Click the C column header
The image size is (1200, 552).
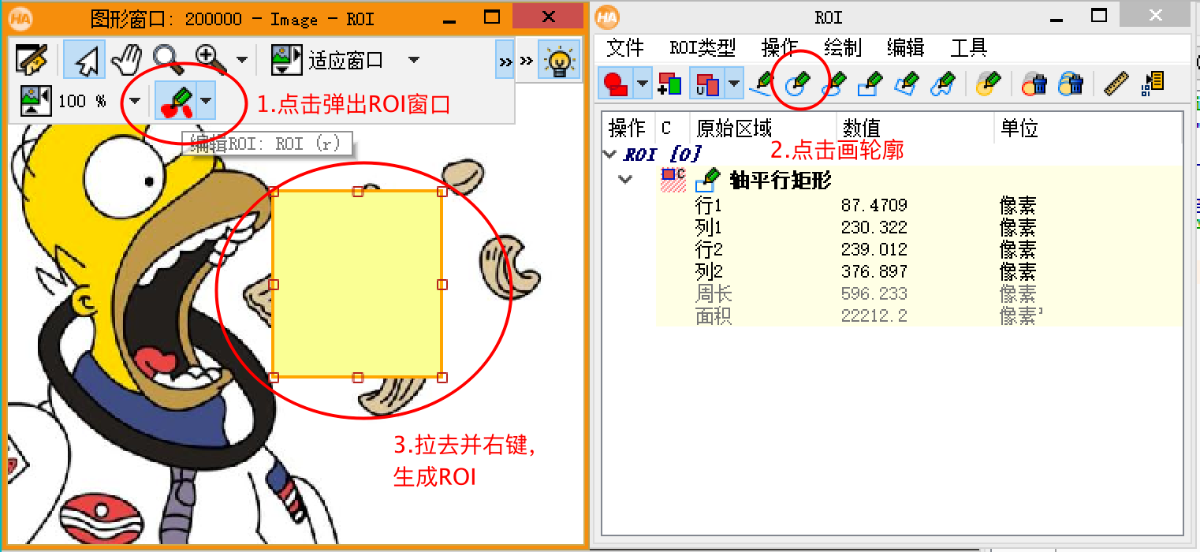[x=672, y=128]
